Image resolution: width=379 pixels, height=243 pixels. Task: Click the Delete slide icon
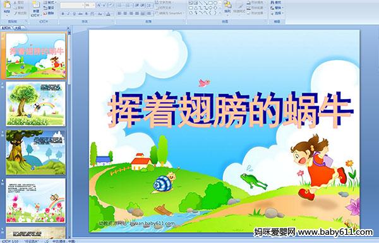(45, 13)
